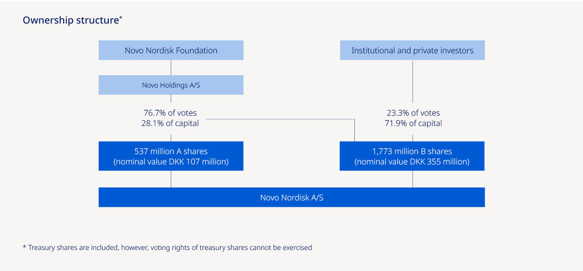Click the asterisk beside the Ownership structure title
583x271 pixels.
tap(121, 18)
